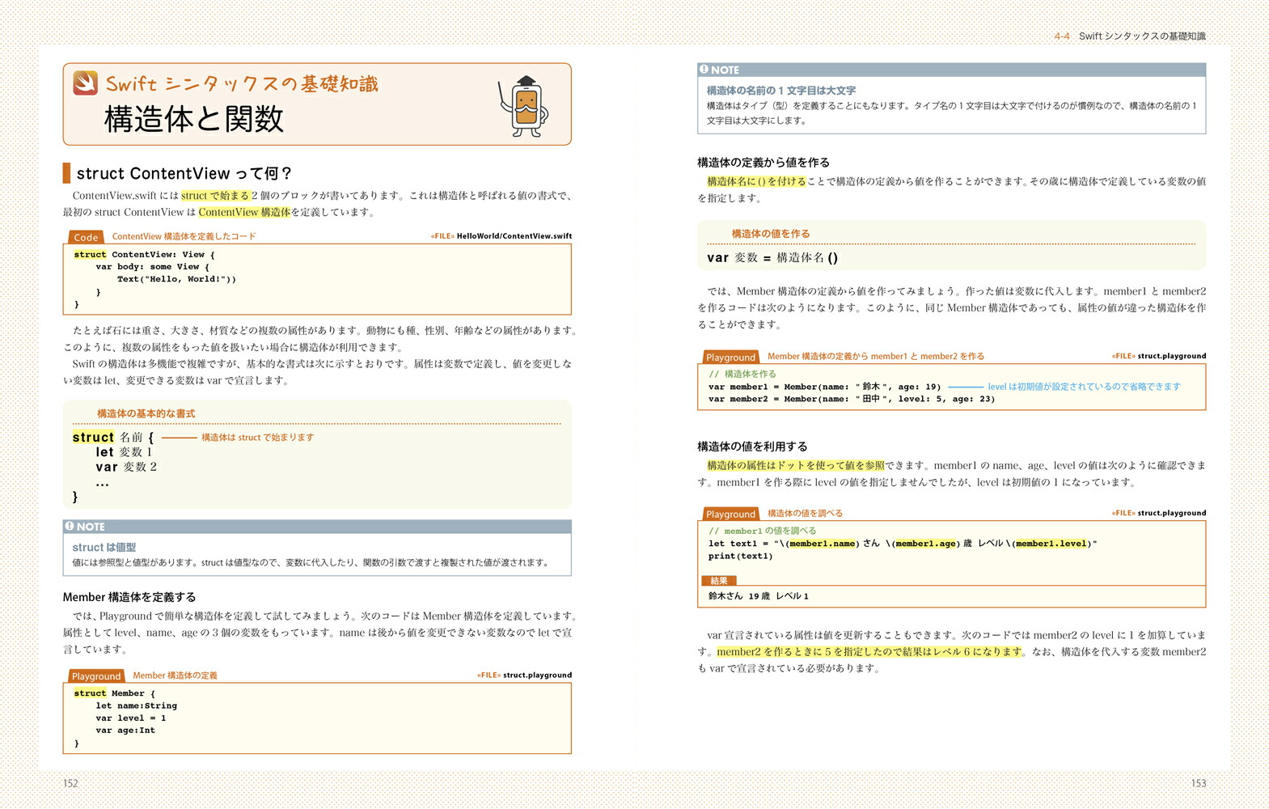Screen dimensions: 1269x809
Task: Click box title '構造体の値を作る'
Action: pos(771,234)
